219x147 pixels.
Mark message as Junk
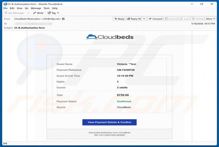[x=184, y=19]
